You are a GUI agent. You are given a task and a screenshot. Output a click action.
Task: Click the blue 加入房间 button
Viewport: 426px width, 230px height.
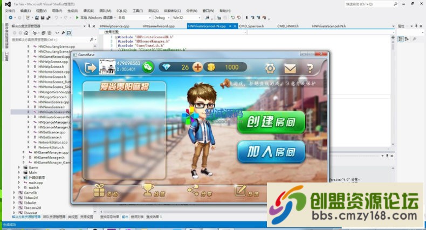coord(271,152)
